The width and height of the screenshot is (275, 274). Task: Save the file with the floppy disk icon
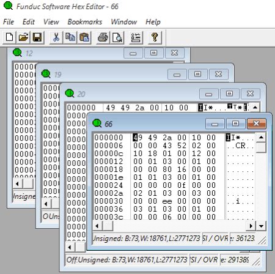[37, 37]
